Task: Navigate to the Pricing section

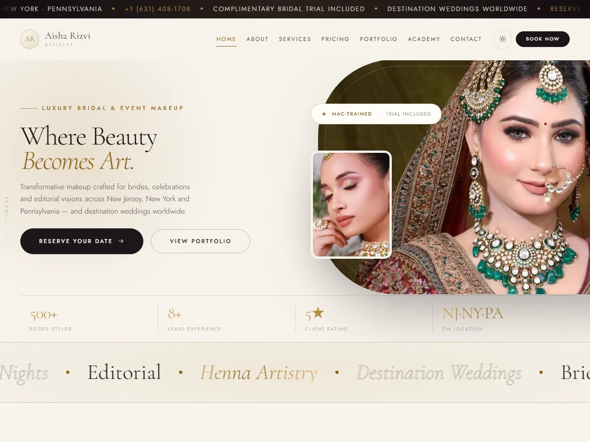Action: coord(335,39)
